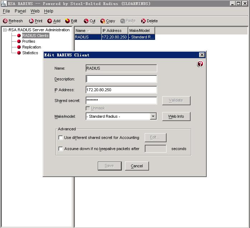This screenshot has height=228, width=250.
Task: Click the IP Address column header
Action: point(115,31)
